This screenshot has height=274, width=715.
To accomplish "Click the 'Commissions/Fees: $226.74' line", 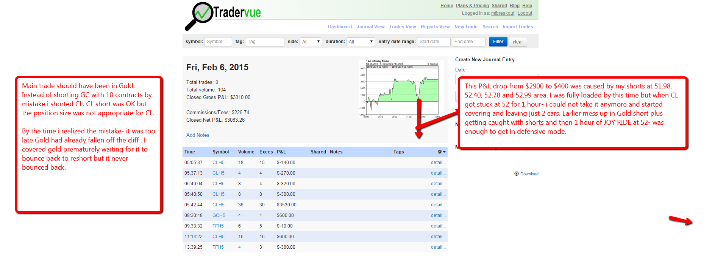I will point(218,113).
